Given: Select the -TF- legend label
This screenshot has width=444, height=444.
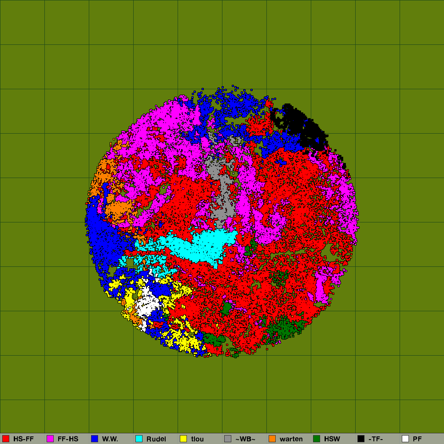Looking at the screenshot, I should 376,439.
